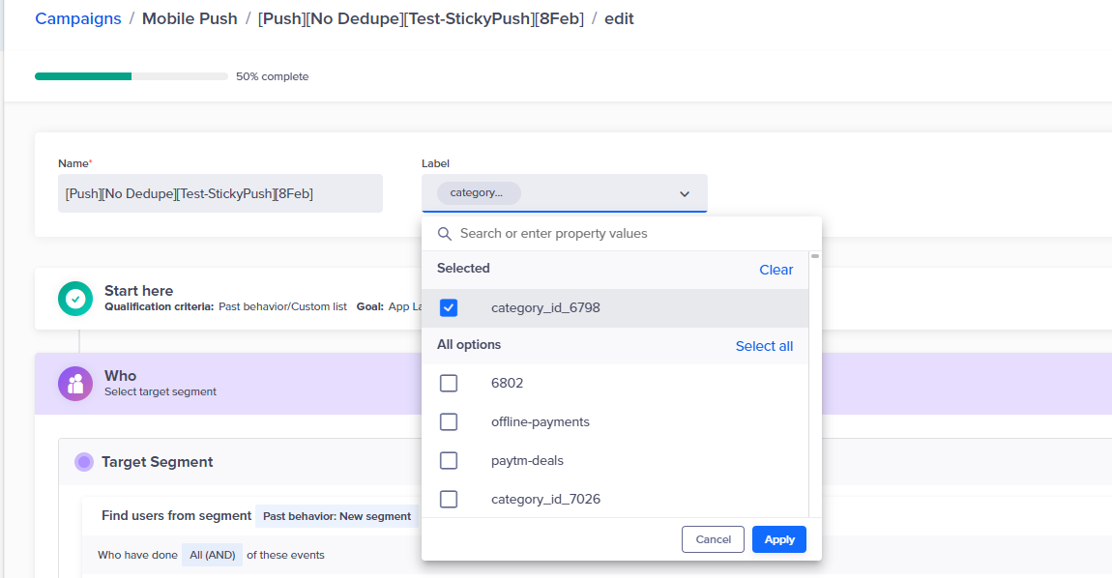The image size is (1112, 578).
Task: Check the 6802 option checkbox
Action: tap(449, 383)
